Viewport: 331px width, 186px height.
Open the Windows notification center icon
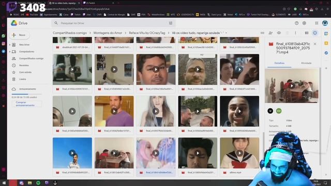click(325, 183)
